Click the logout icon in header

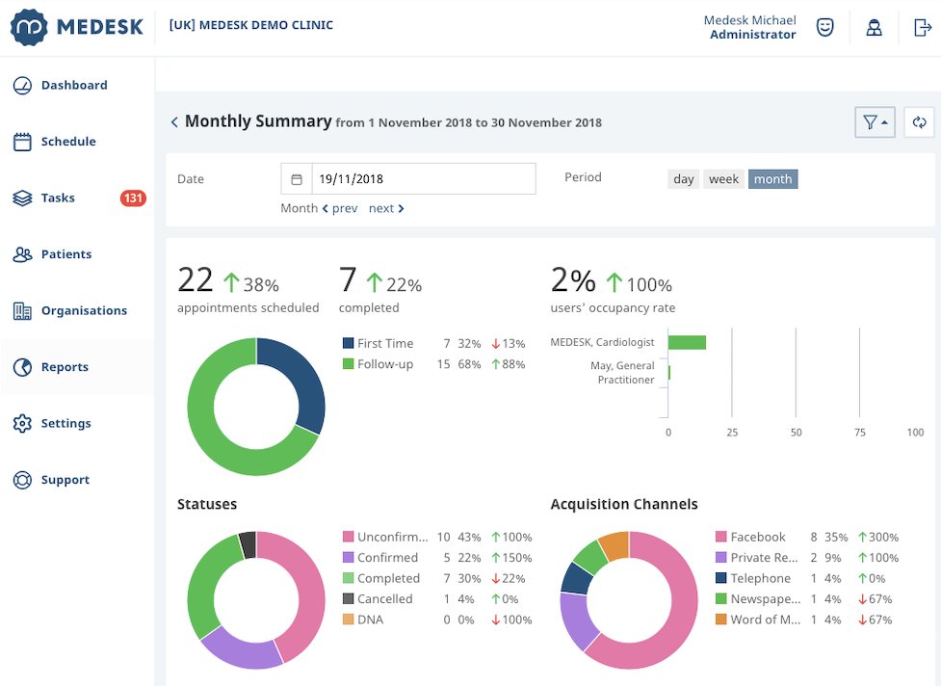click(922, 27)
